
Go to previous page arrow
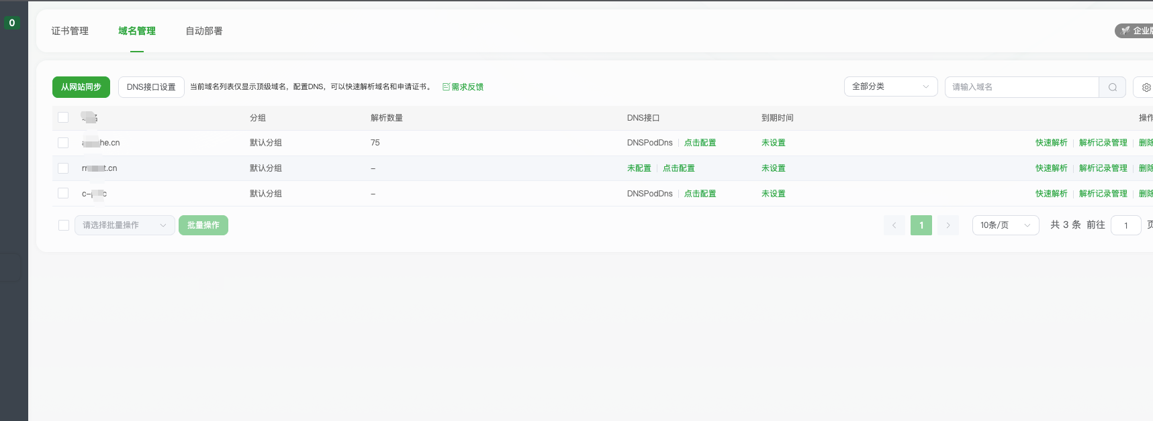coord(894,225)
